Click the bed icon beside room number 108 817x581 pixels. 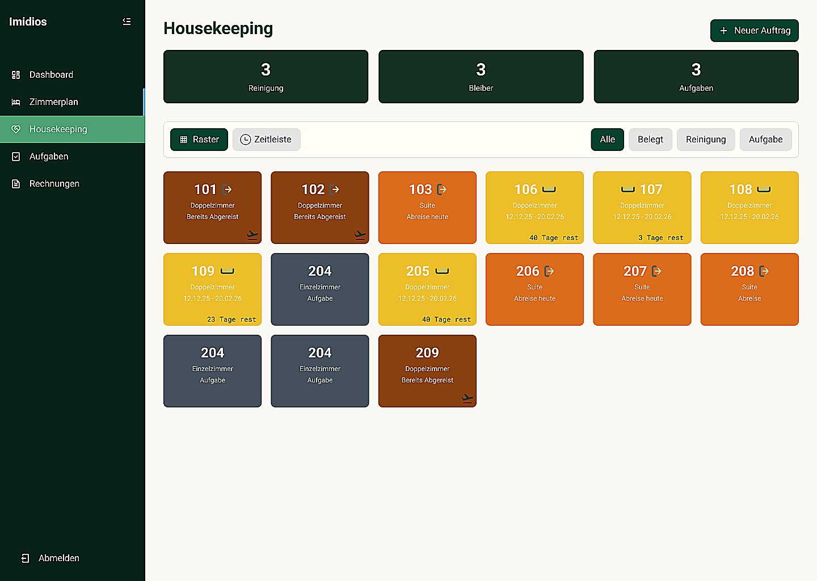[x=764, y=190]
